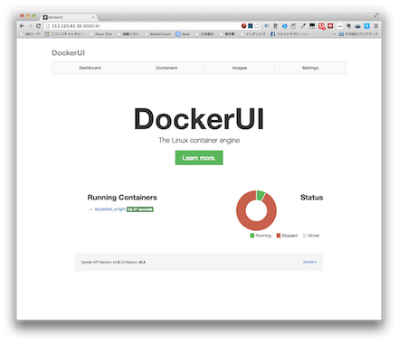Enter fullscreen with the window's expand arrows
This screenshot has width=398, height=343.
coord(376,15)
